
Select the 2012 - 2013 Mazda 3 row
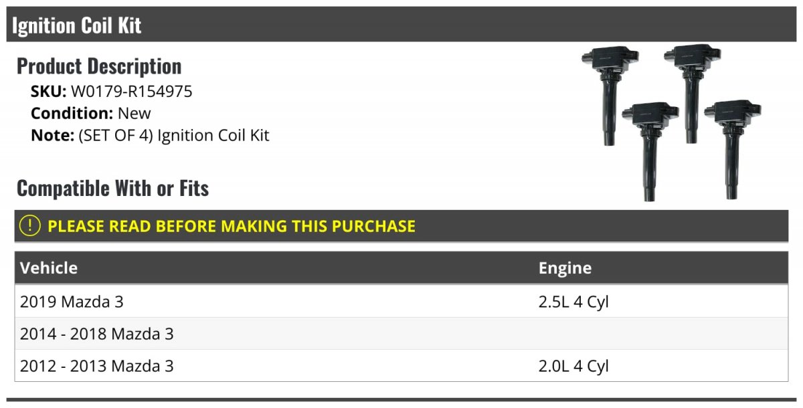(401, 366)
